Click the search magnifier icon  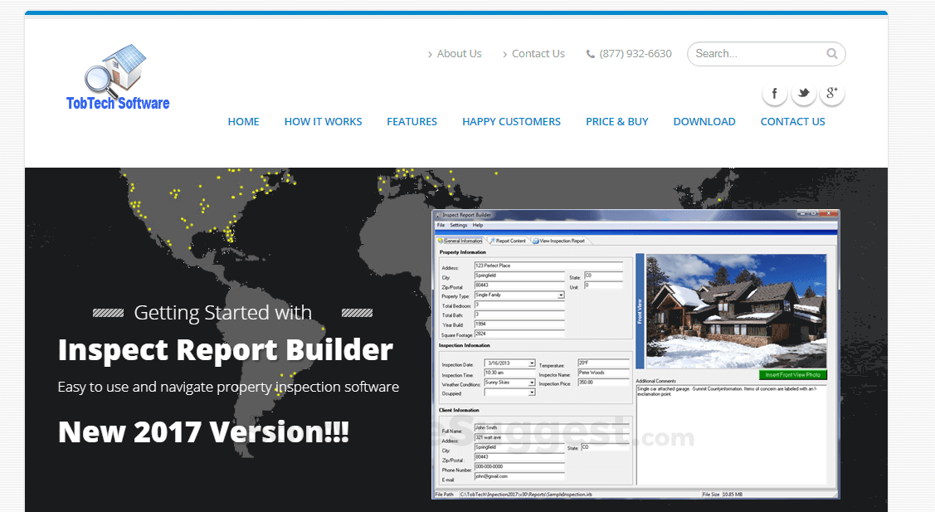(831, 53)
